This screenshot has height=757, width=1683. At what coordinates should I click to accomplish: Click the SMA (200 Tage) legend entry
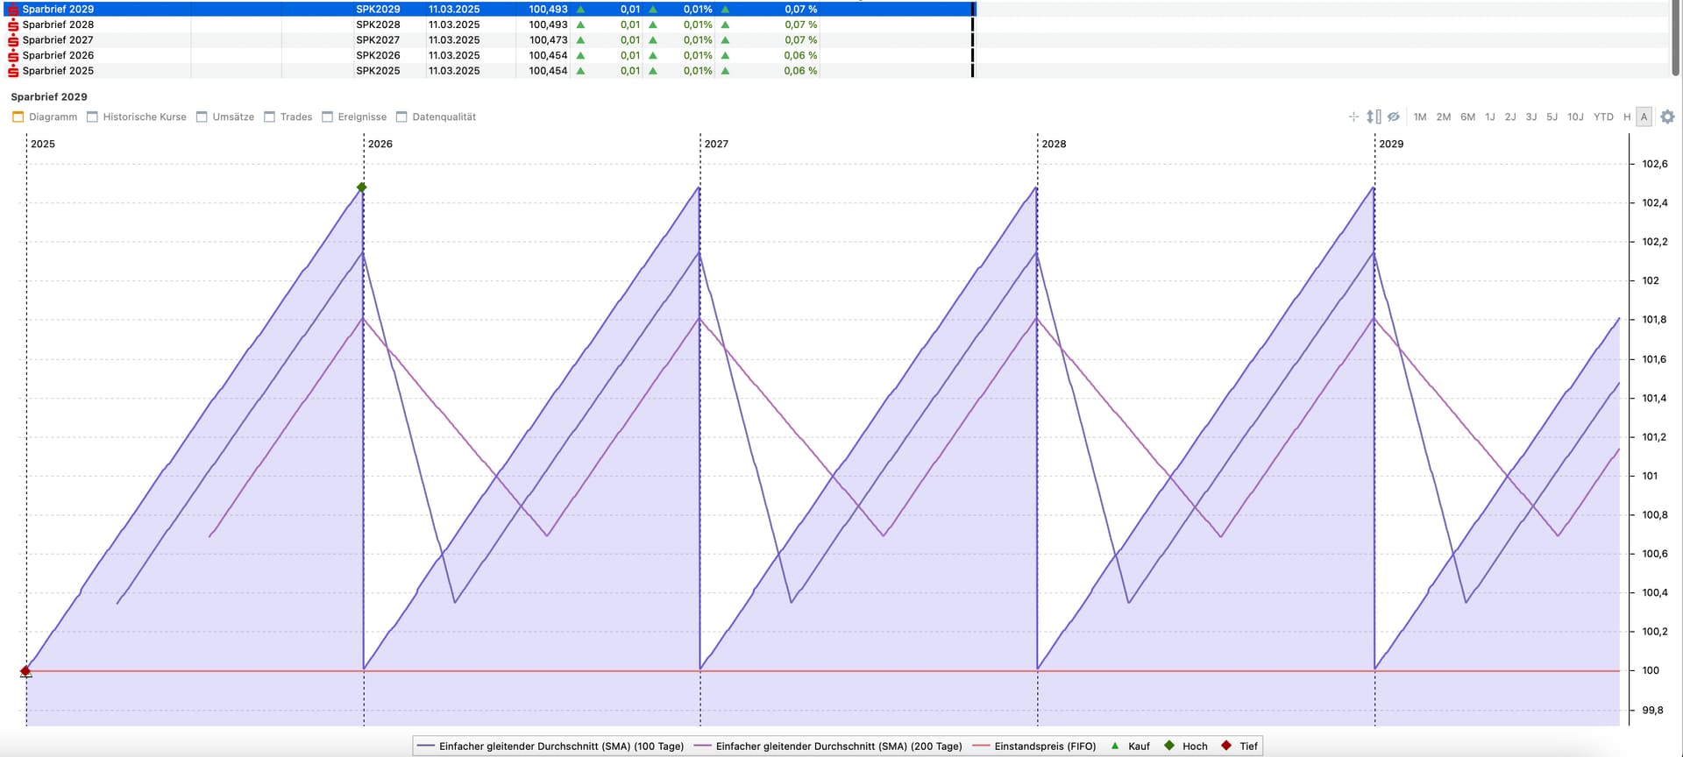[x=828, y=746]
